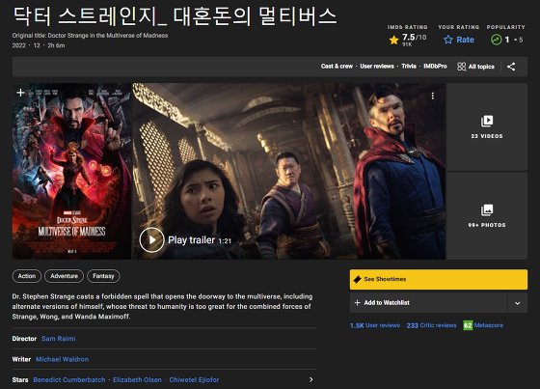Open the three-dot menu on the trailer
Viewport: 540px width, 389px height.
(x=433, y=96)
